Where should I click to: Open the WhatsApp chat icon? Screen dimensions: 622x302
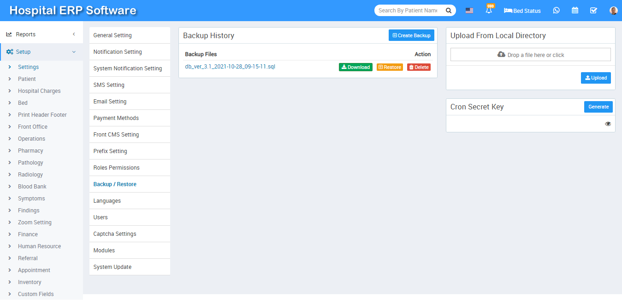(556, 11)
